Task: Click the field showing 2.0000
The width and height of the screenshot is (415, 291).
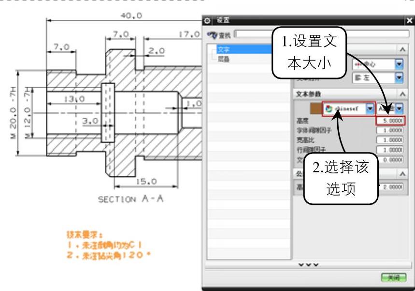Action: tap(392, 187)
